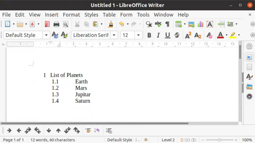The image size is (255, 143).
Task: Toggle Bold formatting
Action: tap(149, 35)
